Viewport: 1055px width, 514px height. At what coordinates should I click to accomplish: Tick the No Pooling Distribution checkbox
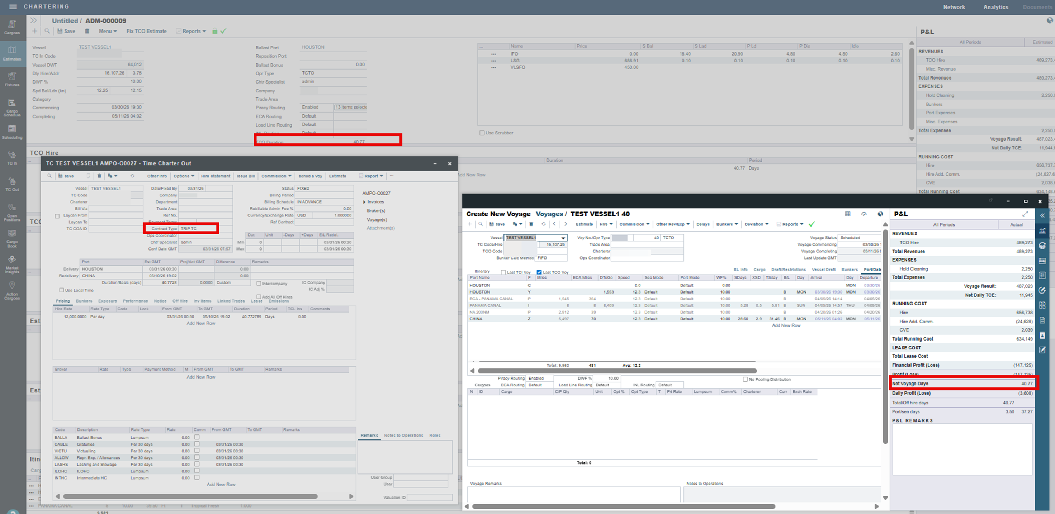click(746, 379)
